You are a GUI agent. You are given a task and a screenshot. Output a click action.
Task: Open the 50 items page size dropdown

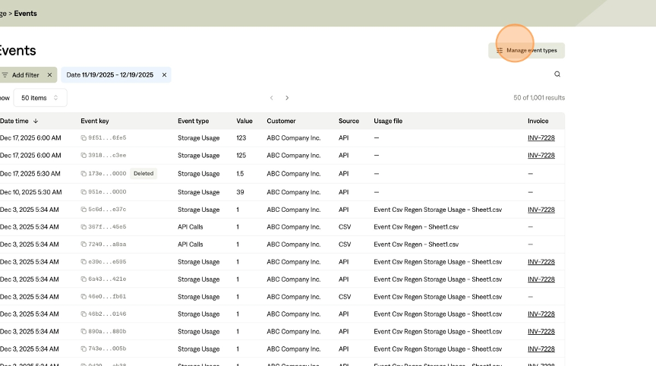(x=39, y=98)
